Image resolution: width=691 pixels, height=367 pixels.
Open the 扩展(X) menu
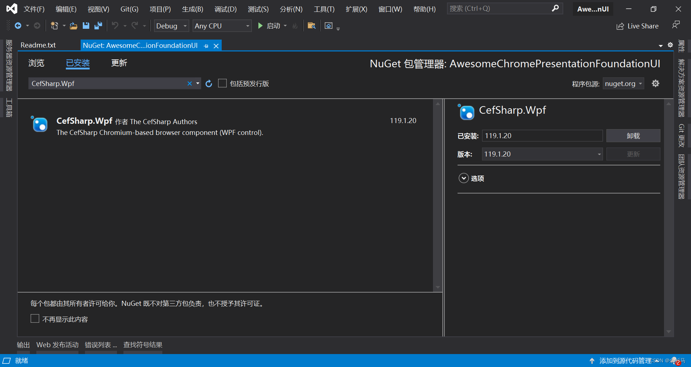356,9
